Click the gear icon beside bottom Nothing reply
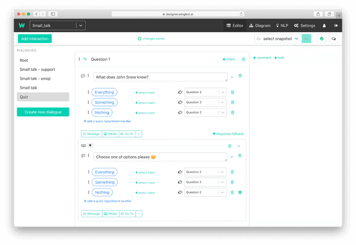This screenshot has width=356, height=245. 240,192
